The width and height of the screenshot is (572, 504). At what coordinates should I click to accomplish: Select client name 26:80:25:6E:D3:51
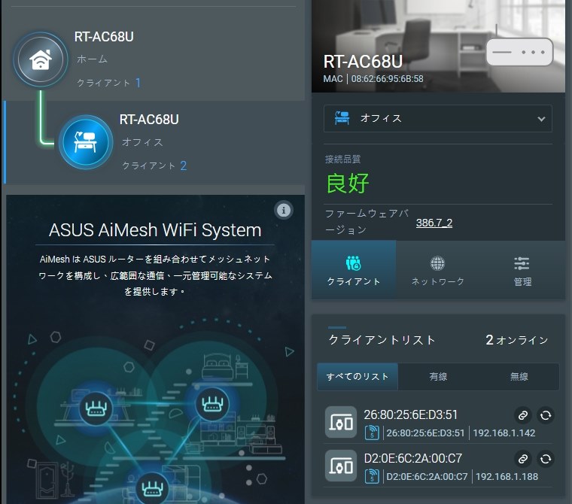[x=410, y=415]
